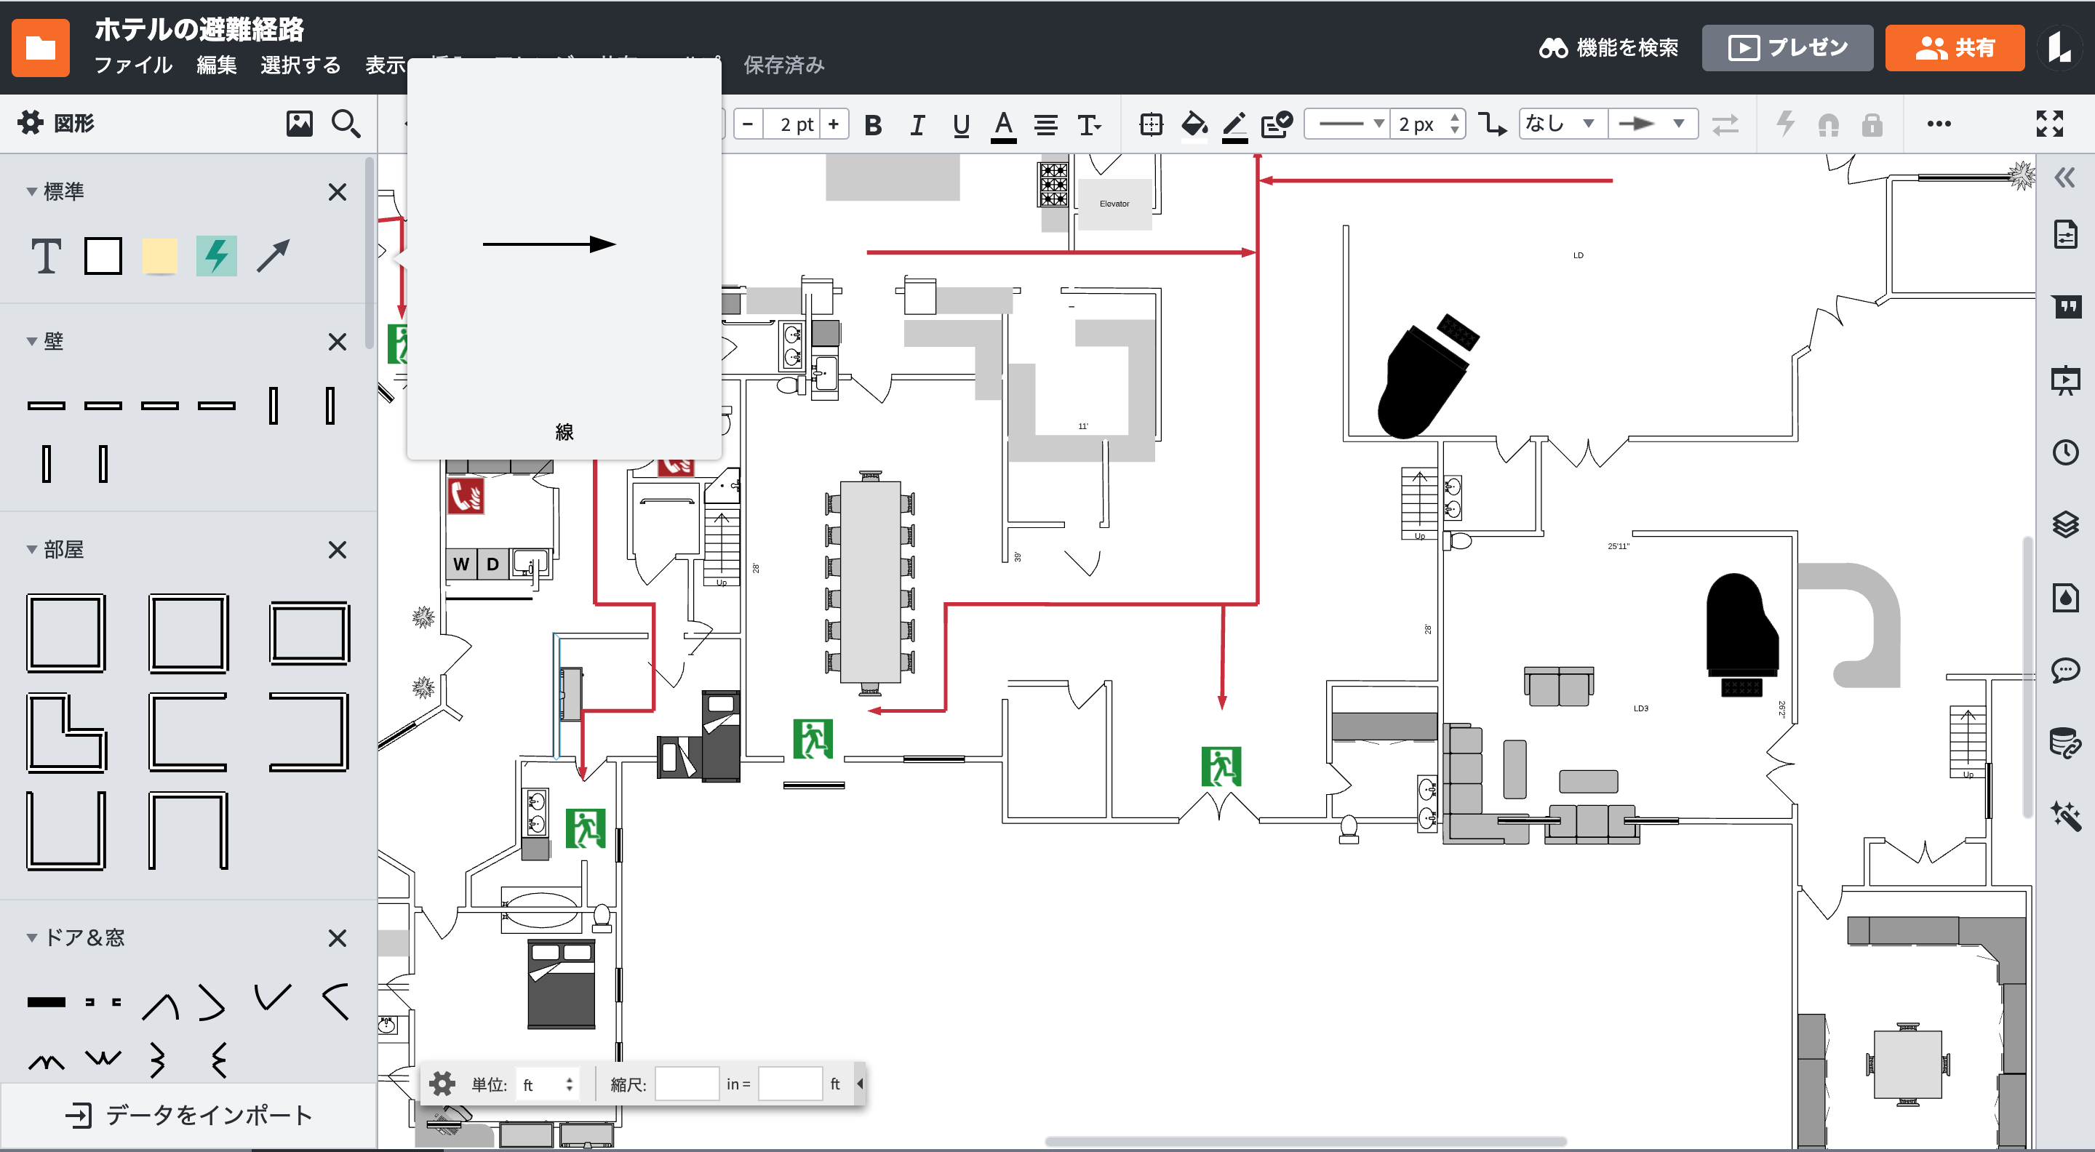Screen dimensions: 2095x1152
Task: Click the 2 pt font size field
Action: [791, 124]
